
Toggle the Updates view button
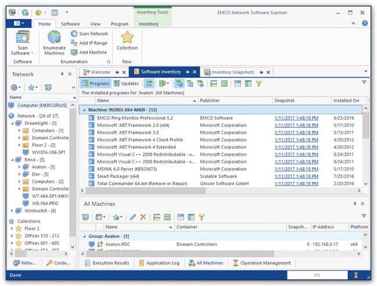[127, 84]
